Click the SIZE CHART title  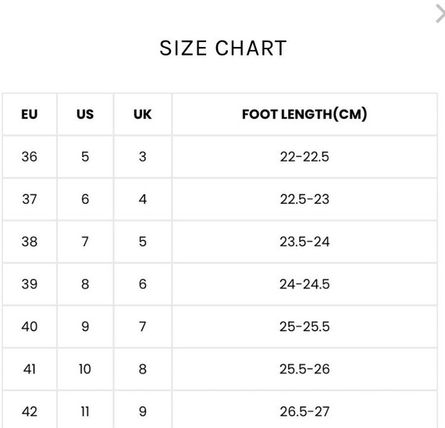tap(223, 48)
